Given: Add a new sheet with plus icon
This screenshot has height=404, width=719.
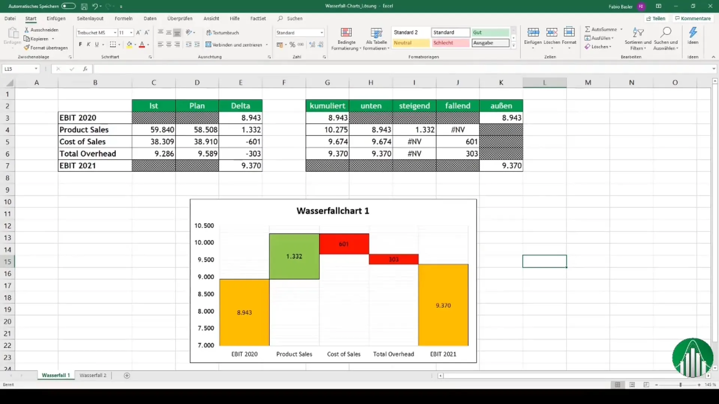Looking at the screenshot, I should click(127, 376).
